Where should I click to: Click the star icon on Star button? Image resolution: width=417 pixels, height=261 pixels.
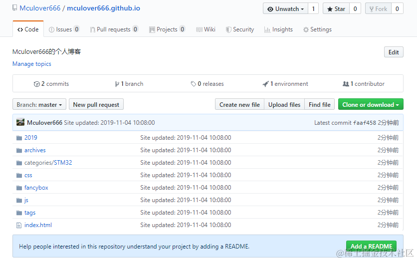[330, 9]
